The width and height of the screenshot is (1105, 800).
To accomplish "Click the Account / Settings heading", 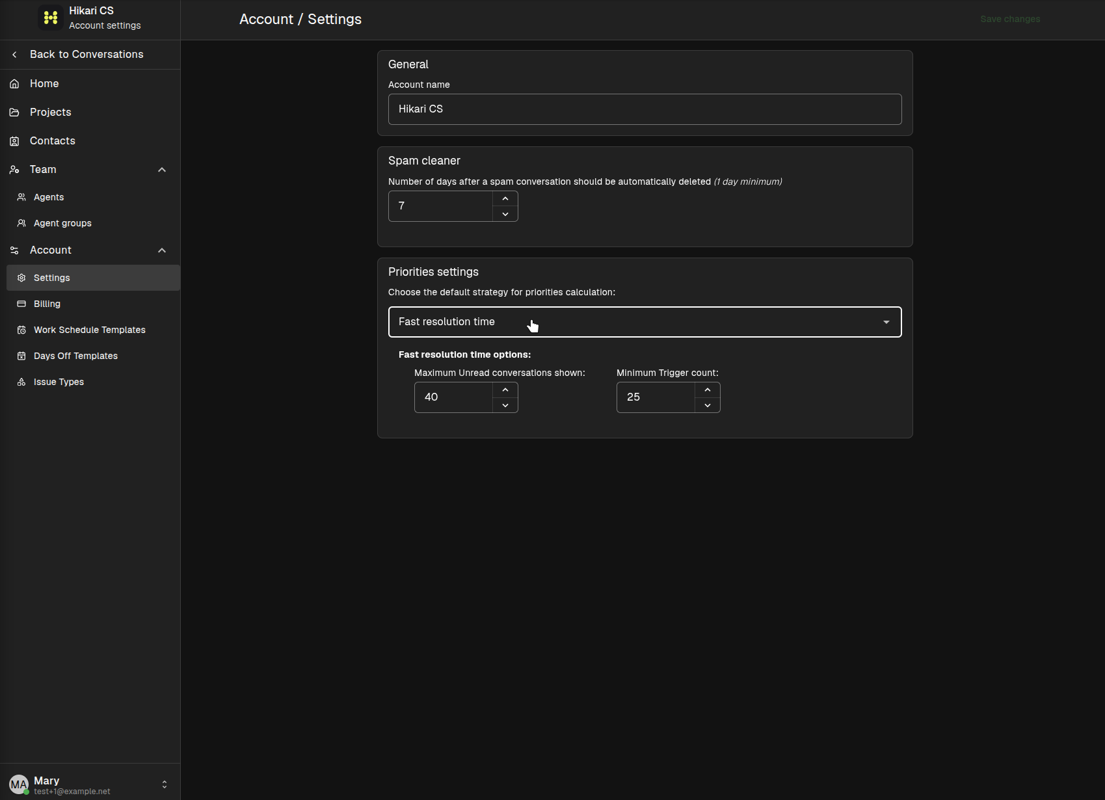I will (x=300, y=20).
